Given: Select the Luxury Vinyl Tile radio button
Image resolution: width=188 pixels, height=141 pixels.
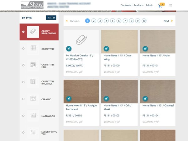Looking at the screenshot, I should point(23,133).
